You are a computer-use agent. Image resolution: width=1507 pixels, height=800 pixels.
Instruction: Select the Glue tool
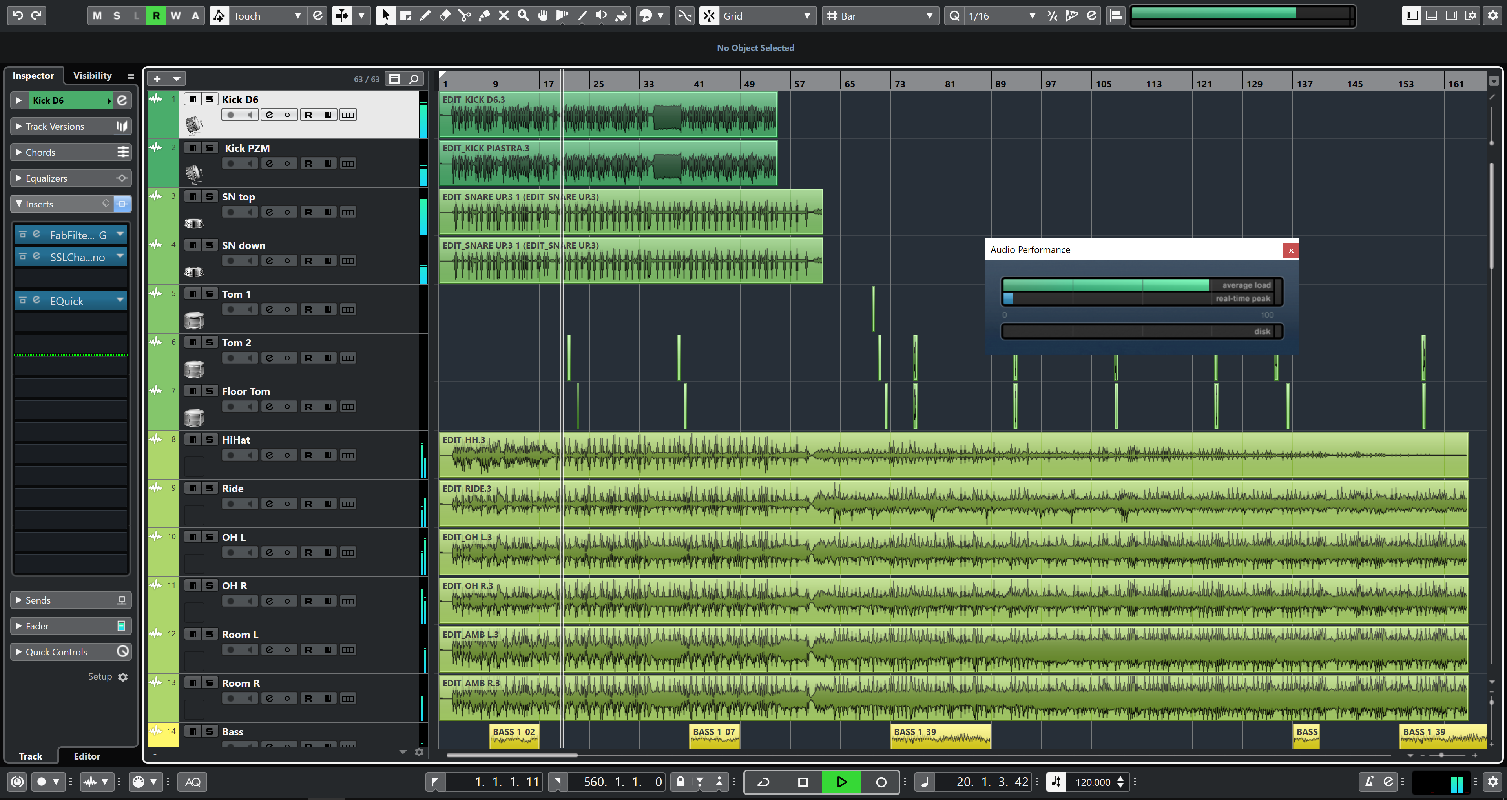(484, 16)
